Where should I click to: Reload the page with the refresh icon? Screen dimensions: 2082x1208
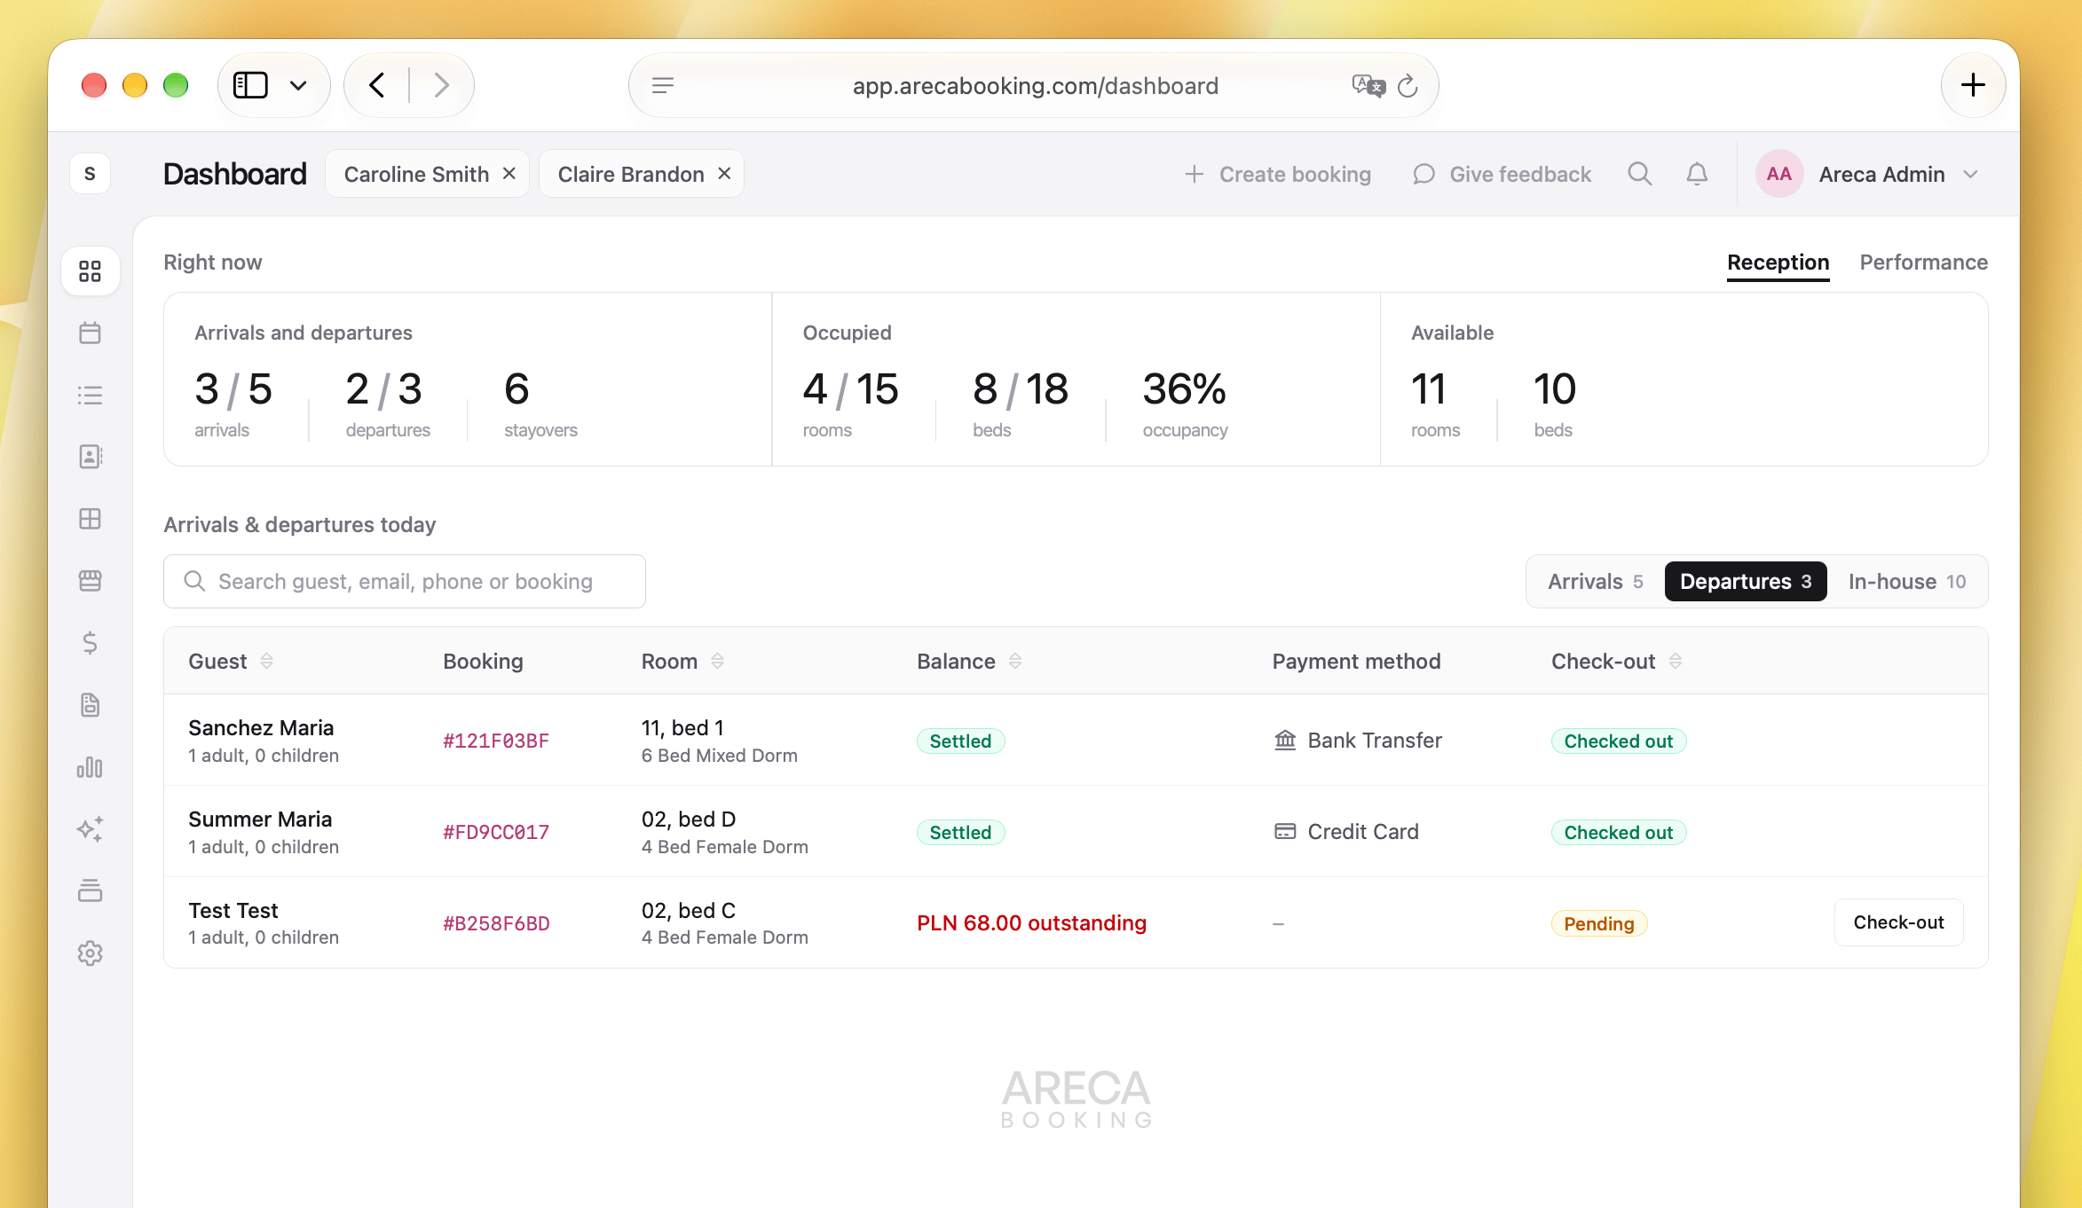tap(1408, 85)
